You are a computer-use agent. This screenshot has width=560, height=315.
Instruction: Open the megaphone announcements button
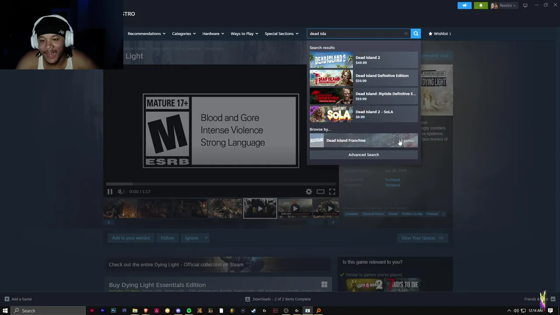[x=465, y=5]
